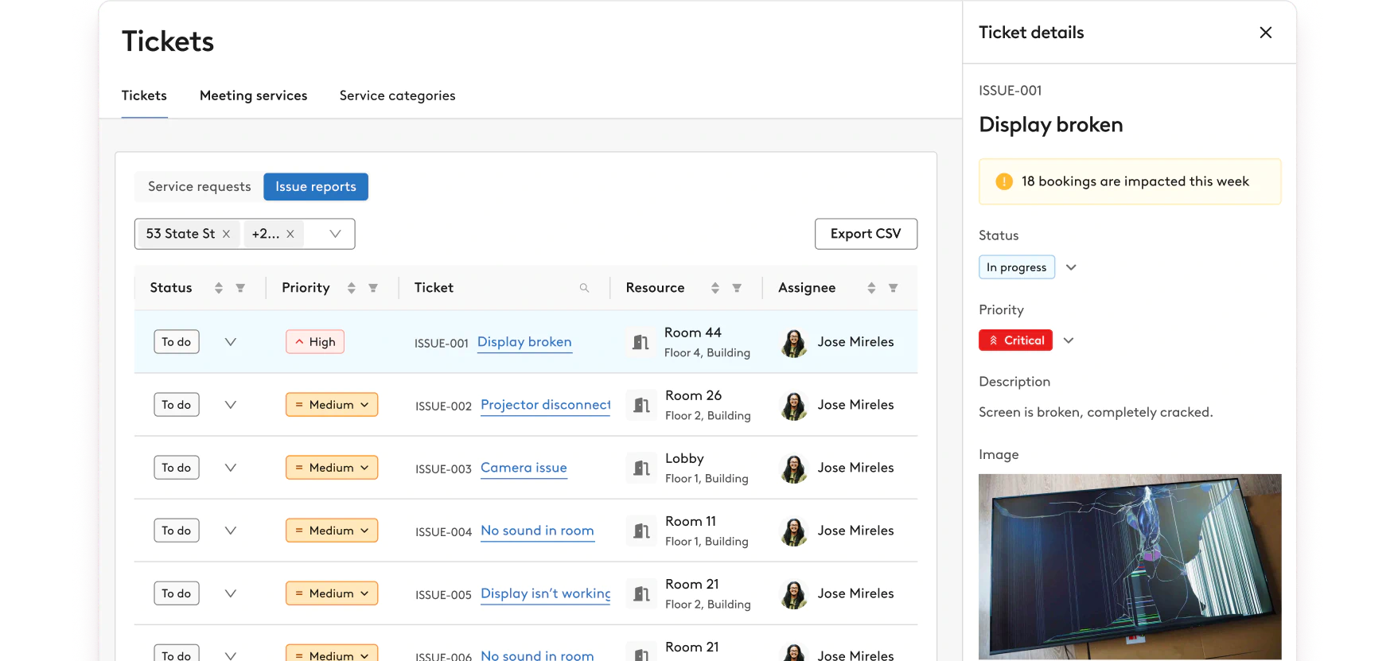Open the In progress status dropdown
This screenshot has width=1394, height=661.
(x=1071, y=267)
